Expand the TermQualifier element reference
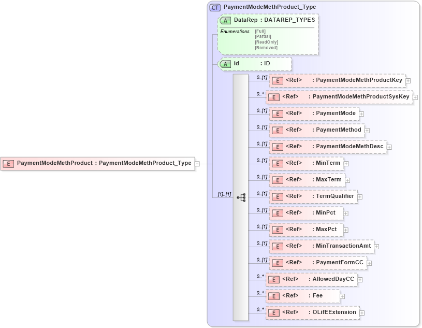 coord(359,196)
